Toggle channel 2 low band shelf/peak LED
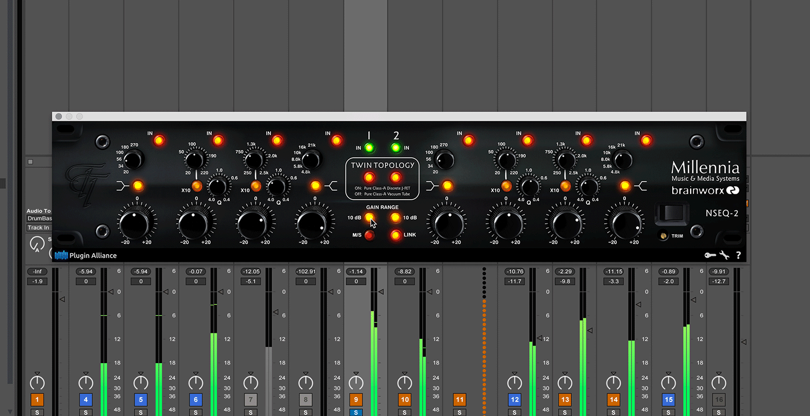This screenshot has height=416, width=810. 448,186
